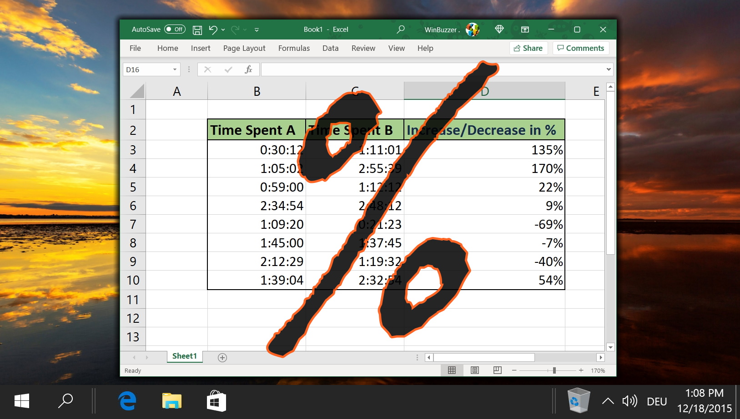Click the Save icon on Quick Access Toolbar
The height and width of the screenshot is (419, 740).
[x=197, y=29]
